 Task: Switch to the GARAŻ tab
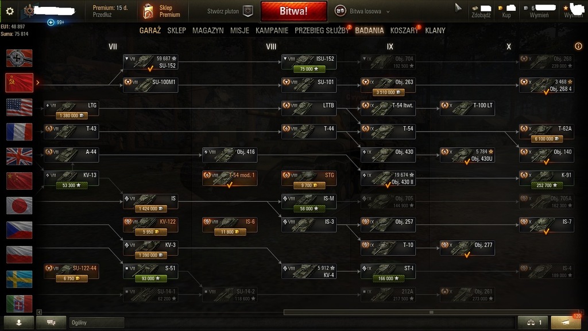150,30
